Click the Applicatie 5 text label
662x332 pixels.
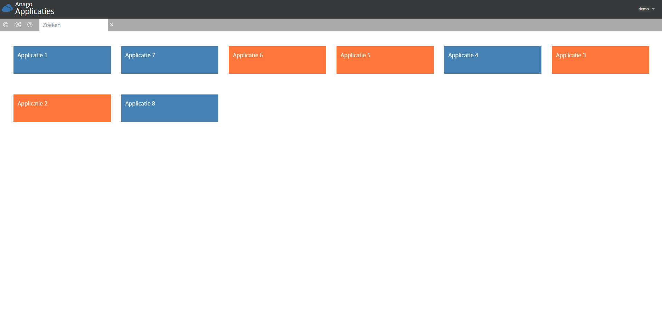355,55
